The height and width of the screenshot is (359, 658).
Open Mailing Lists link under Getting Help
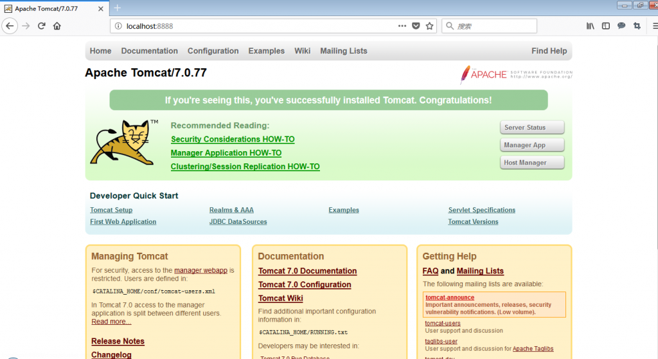[x=480, y=271]
